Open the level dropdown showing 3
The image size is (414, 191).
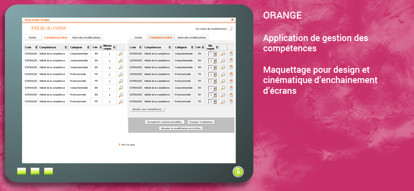[x=215, y=95]
